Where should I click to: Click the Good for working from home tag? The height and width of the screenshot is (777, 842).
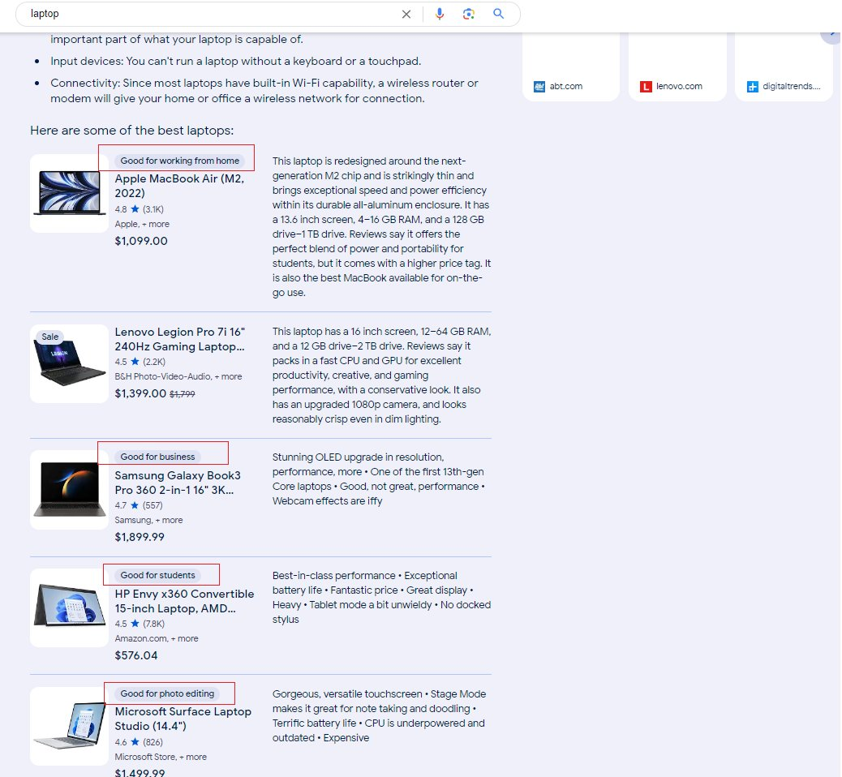(x=179, y=161)
